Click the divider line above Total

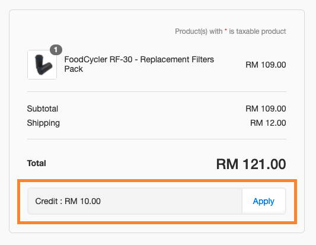pyautogui.click(x=157, y=139)
